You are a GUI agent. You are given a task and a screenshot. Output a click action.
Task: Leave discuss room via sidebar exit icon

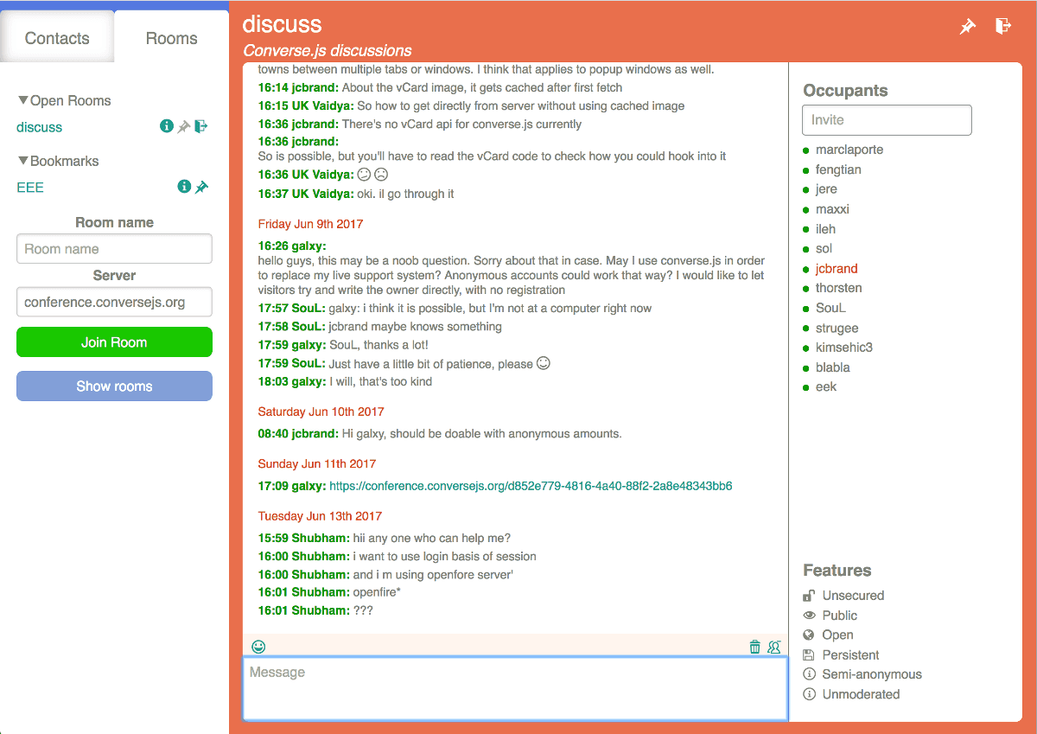[201, 126]
